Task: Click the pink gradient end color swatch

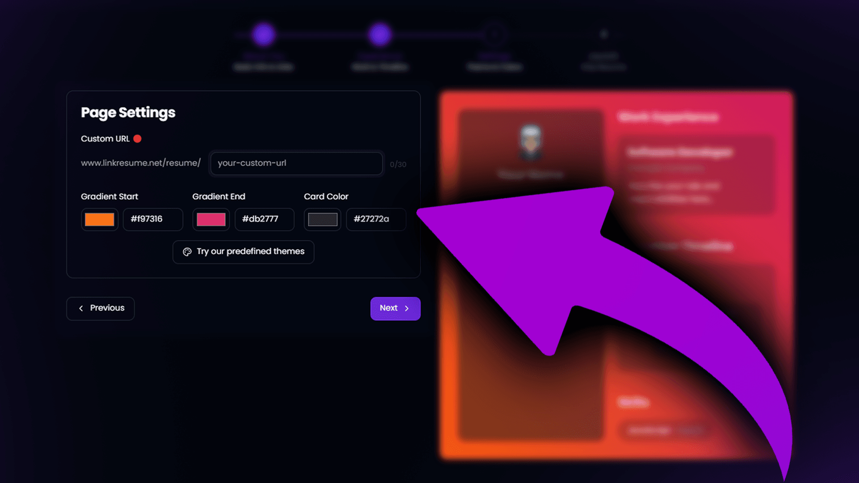Action: [211, 219]
